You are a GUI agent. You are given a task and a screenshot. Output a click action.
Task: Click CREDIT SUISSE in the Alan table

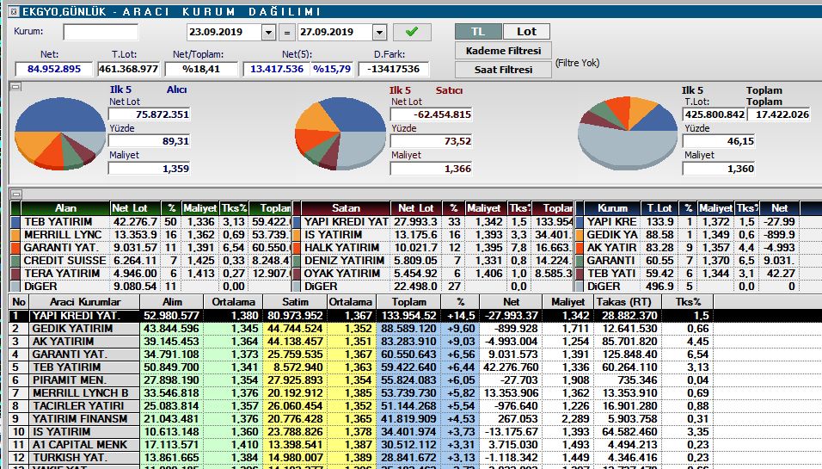click(x=65, y=261)
